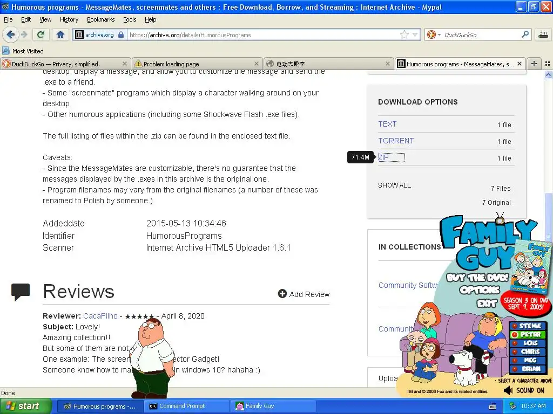Viewport: 553px width, 414px height.
Task: Click EXIT in Family Guy panel
Action: [487, 303]
